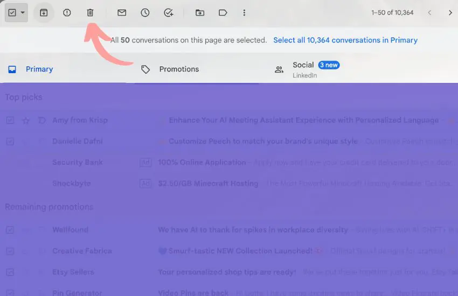The height and width of the screenshot is (296, 458).
Task: Toggle the select-all checkbox in toolbar
Action: pos(12,12)
